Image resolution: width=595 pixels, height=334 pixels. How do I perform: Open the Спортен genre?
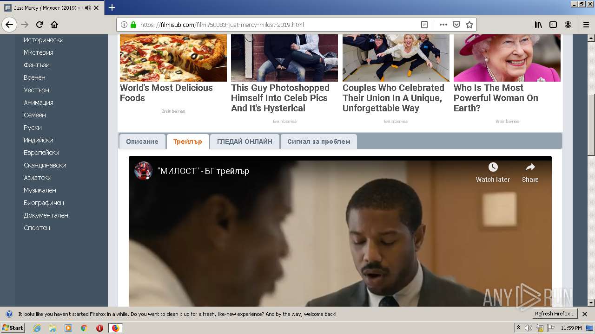(x=37, y=228)
